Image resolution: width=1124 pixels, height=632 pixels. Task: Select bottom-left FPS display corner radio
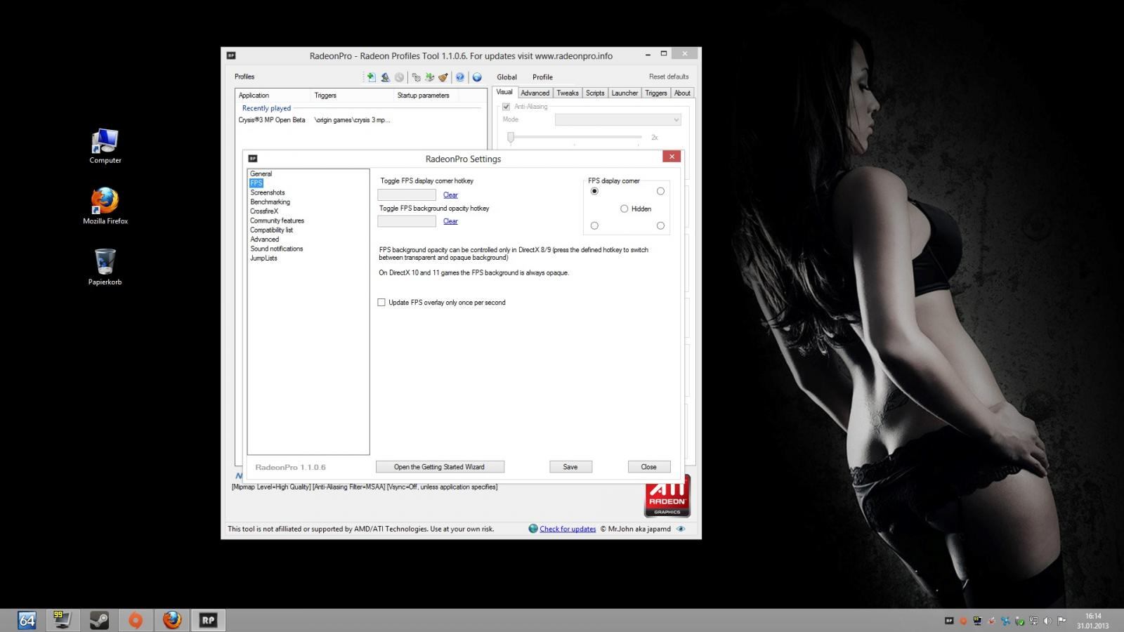(x=594, y=225)
